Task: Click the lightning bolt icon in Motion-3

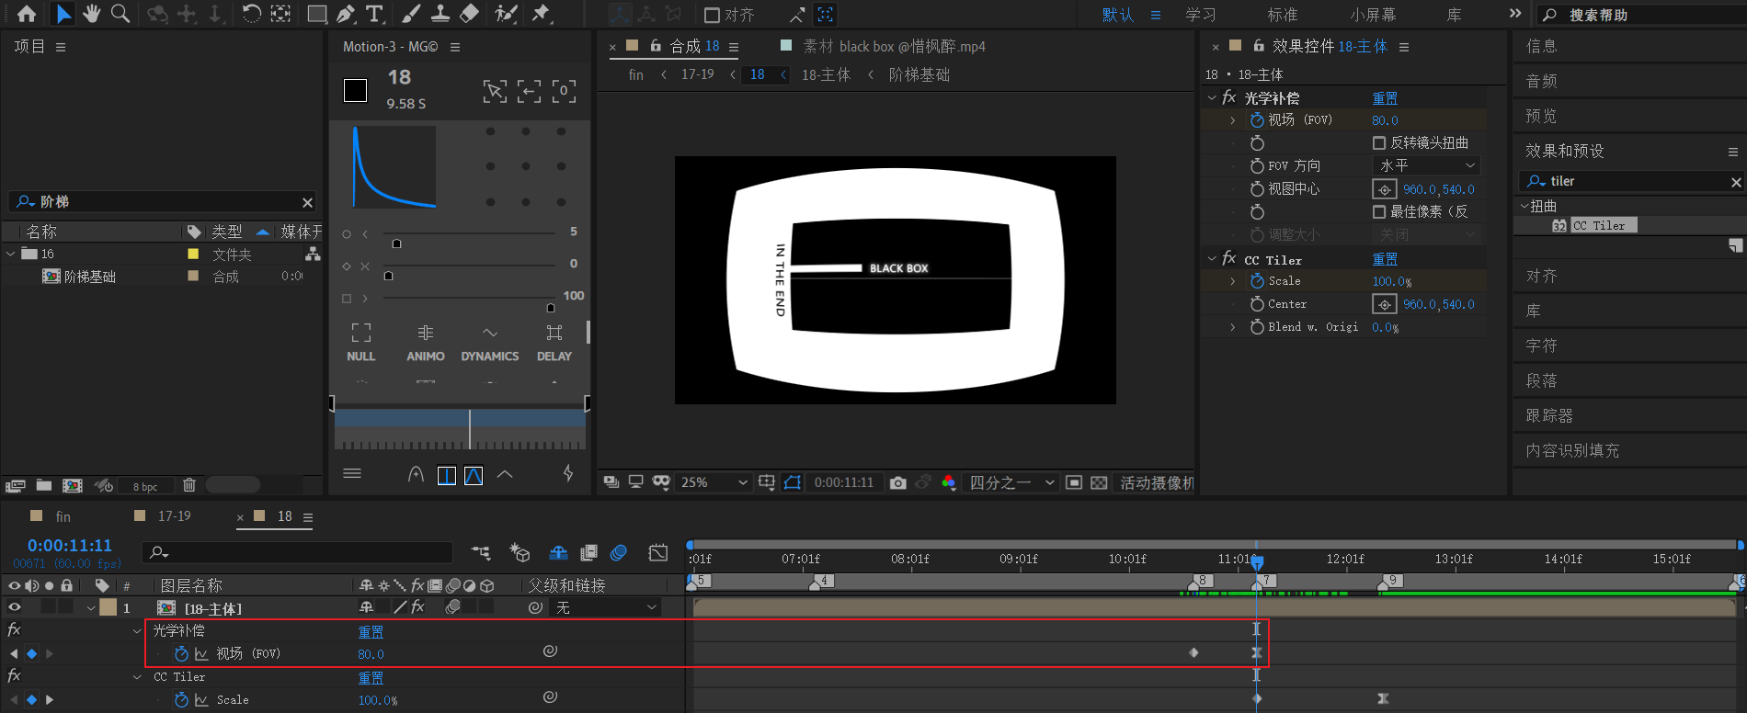Action: point(568,473)
